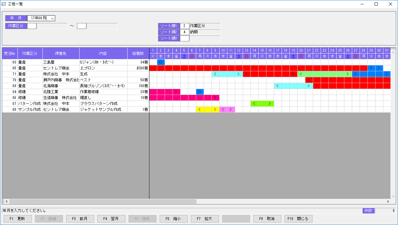Click the day 13 日 header in the calendar
The image size is (398, 225).
[x=247, y=53]
